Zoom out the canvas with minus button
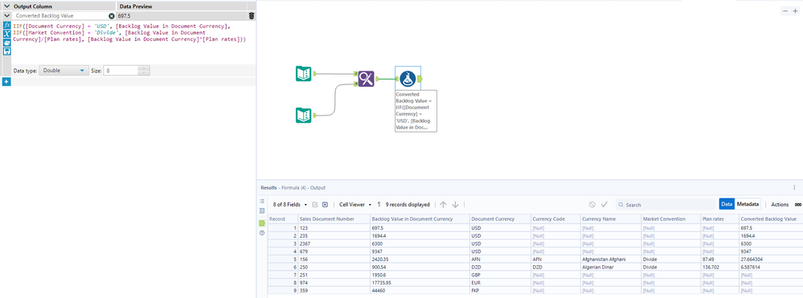 point(785,11)
